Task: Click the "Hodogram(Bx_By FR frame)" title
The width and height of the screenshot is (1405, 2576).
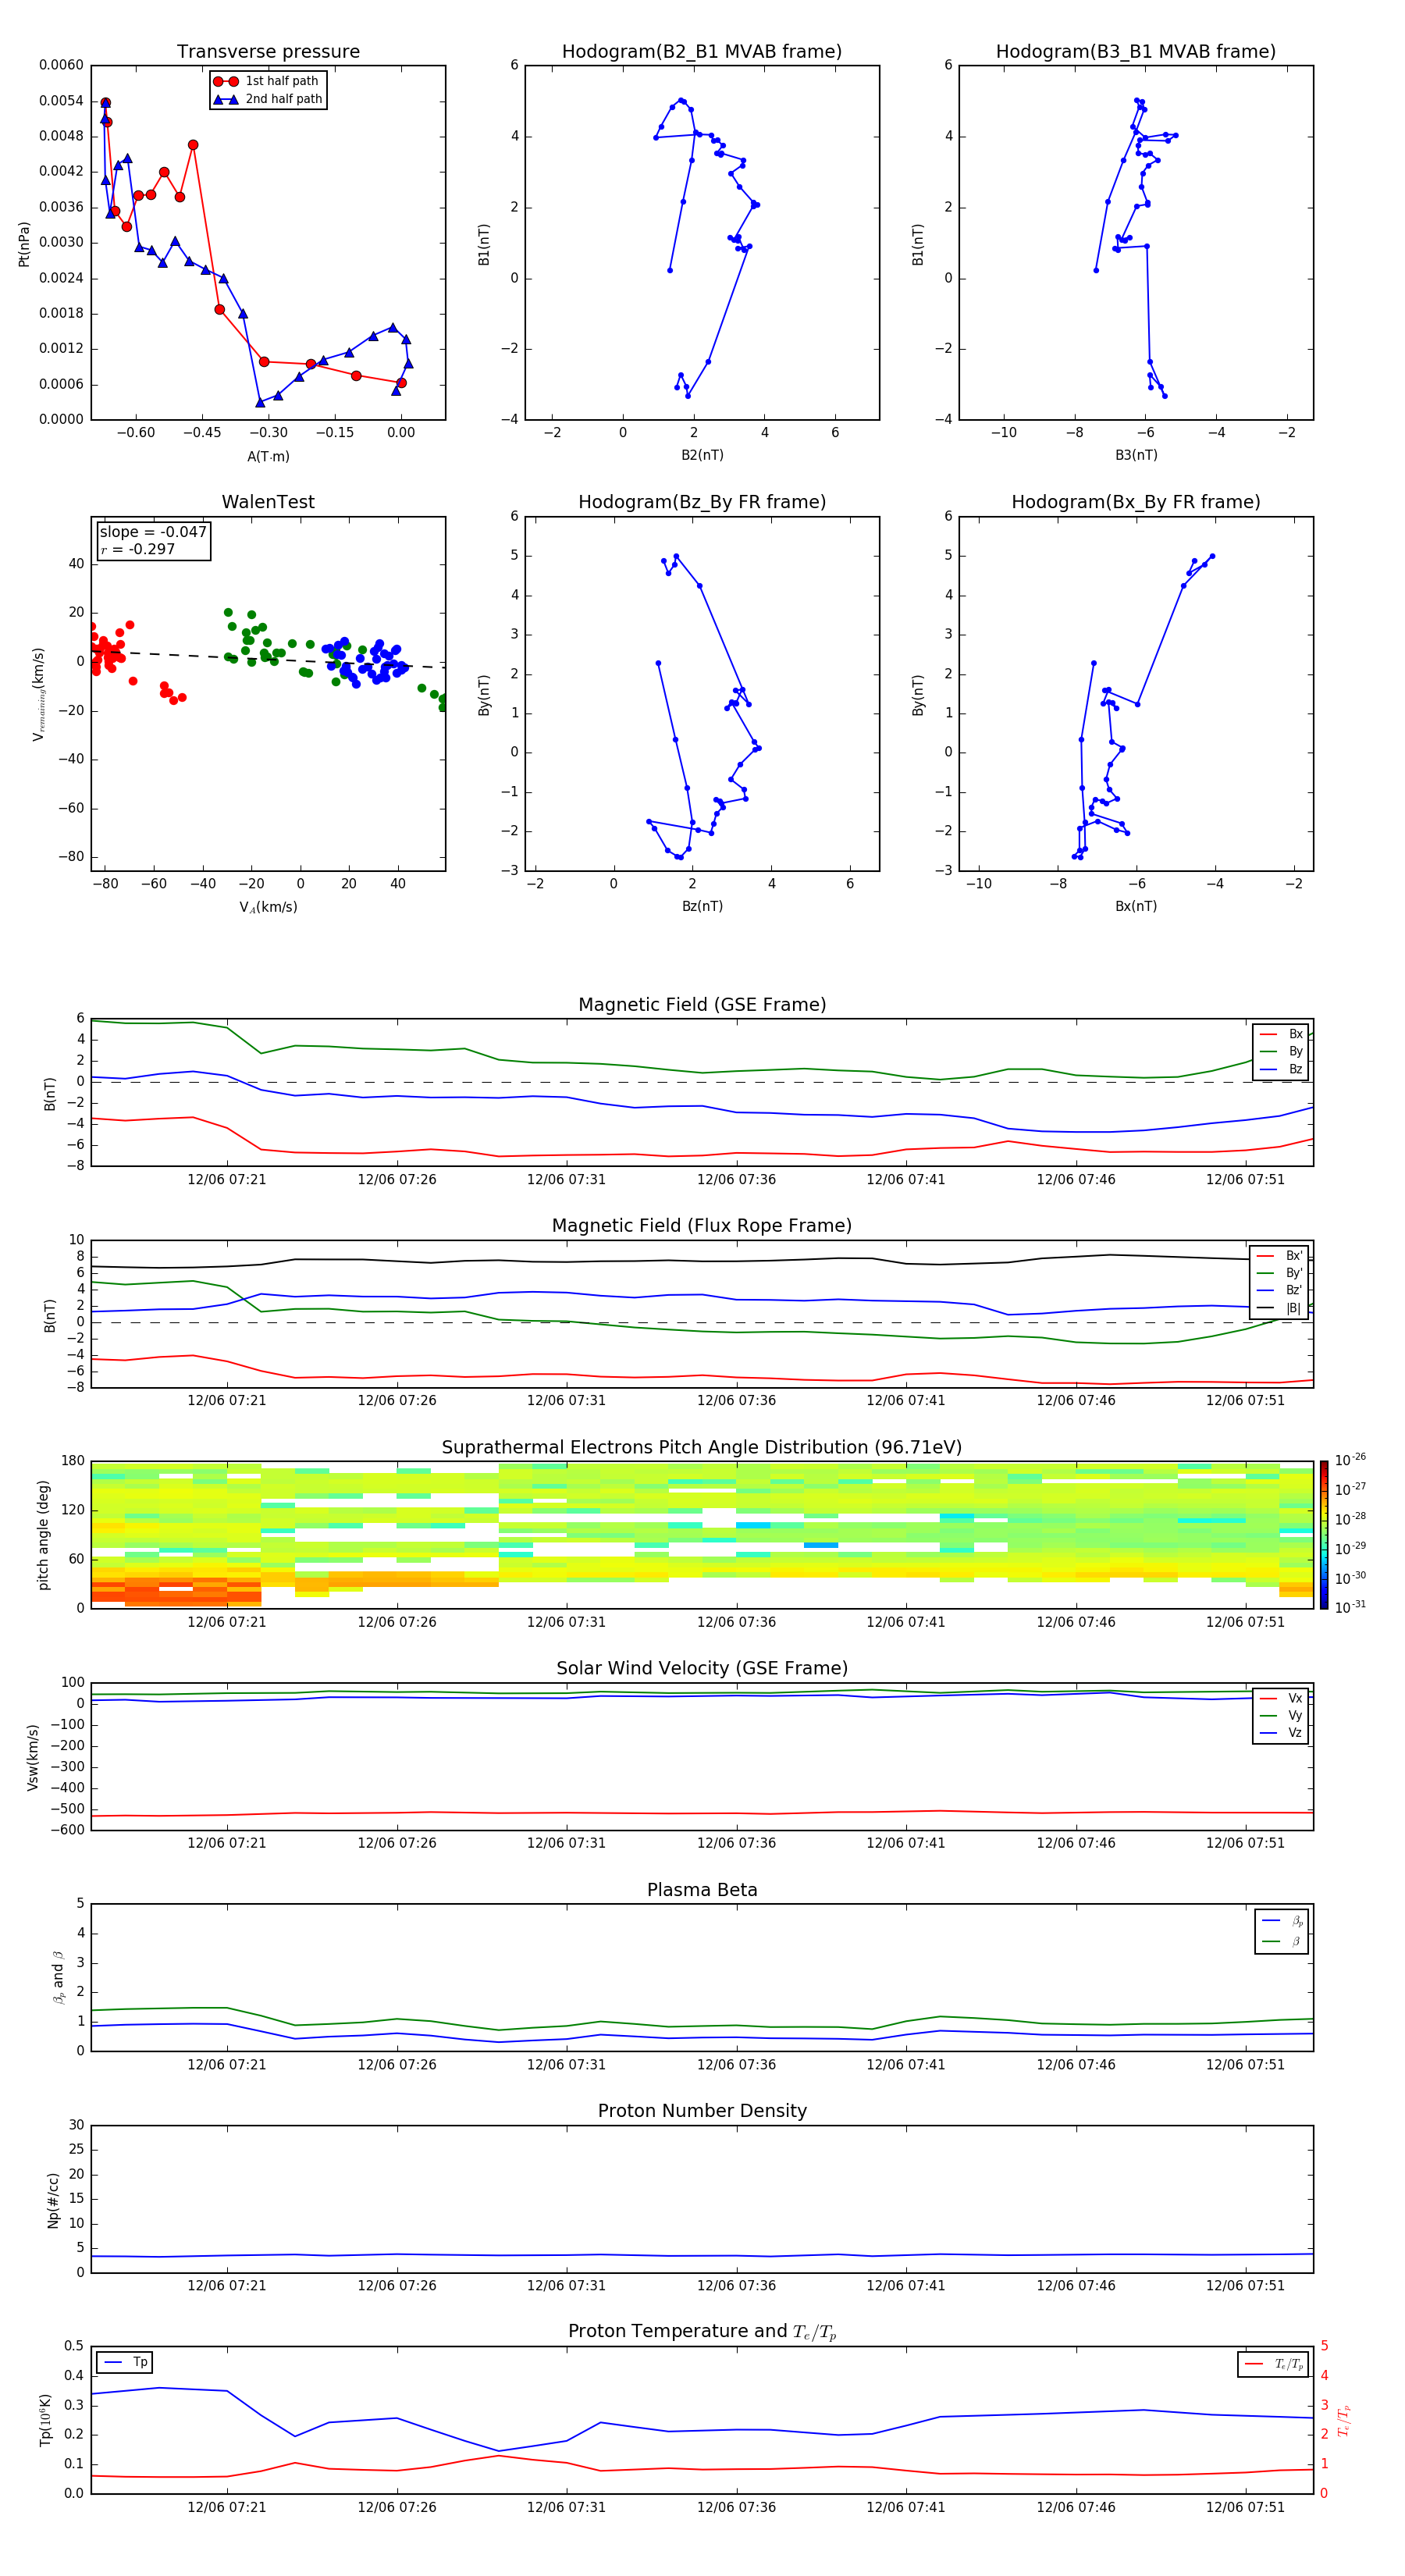Action: tap(1136, 502)
